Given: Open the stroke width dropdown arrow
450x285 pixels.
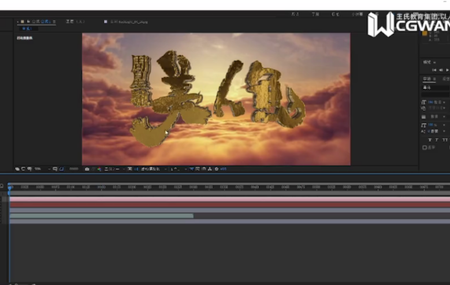Looking at the screenshot, I should click(x=444, y=117).
